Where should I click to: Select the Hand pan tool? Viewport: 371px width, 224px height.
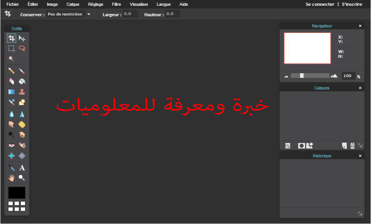pyautogui.click(x=11, y=178)
